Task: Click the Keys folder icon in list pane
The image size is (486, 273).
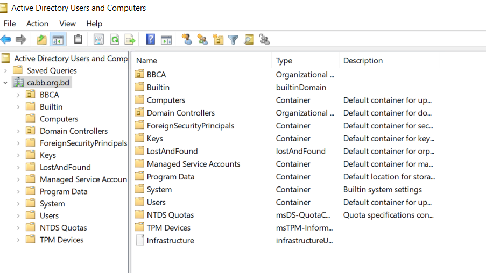Action: (139, 138)
